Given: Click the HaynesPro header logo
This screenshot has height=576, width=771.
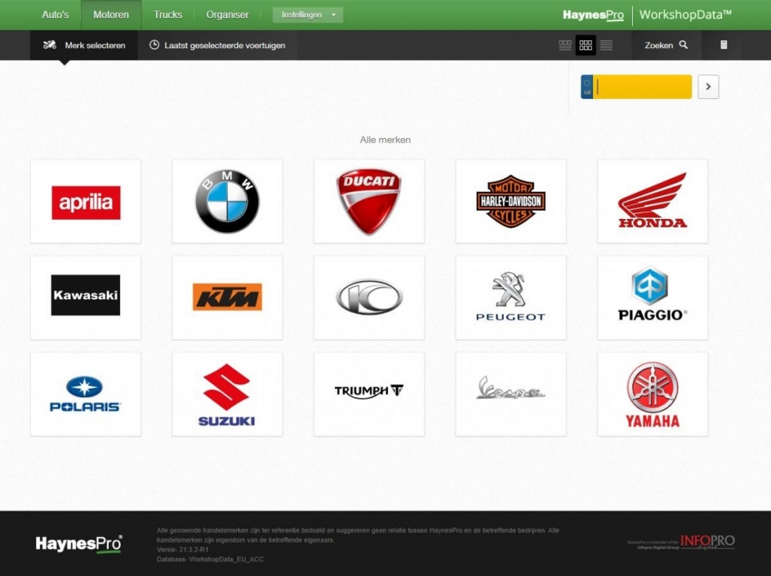Looking at the screenshot, I should [x=593, y=15].
